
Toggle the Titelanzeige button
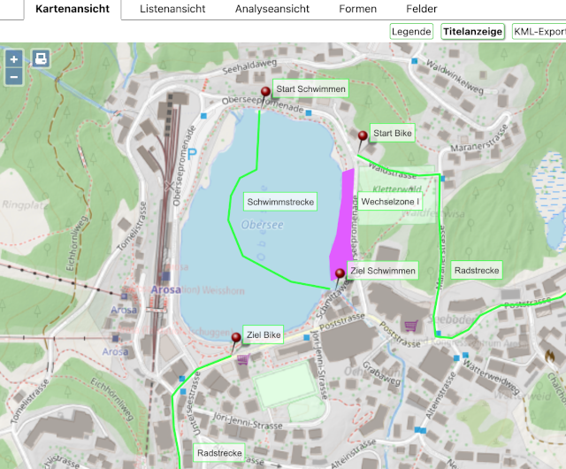coord(472,32)
